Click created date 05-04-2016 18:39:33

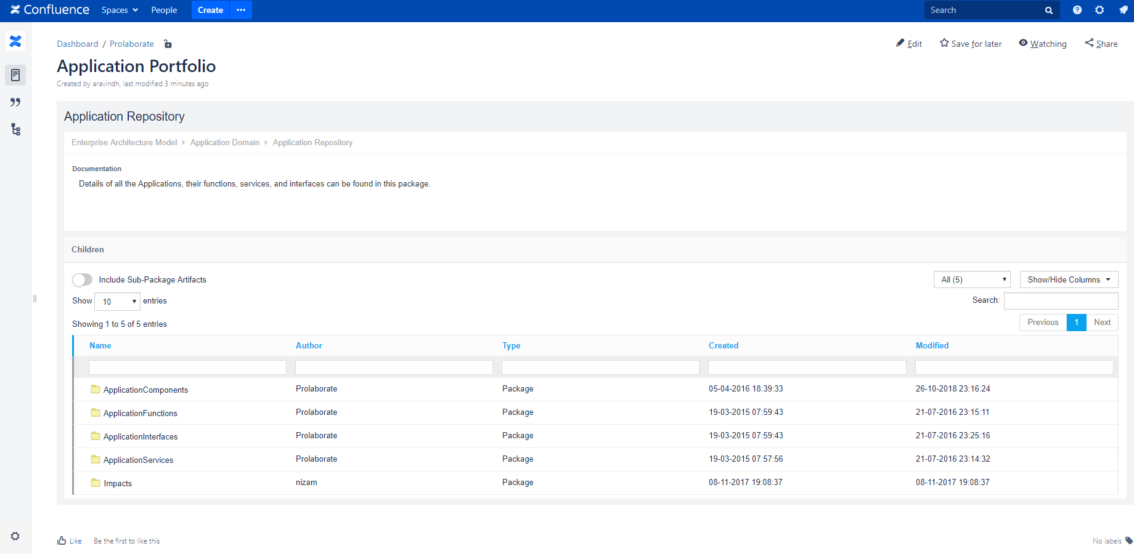pyautogui.click(x=746, y=388)
